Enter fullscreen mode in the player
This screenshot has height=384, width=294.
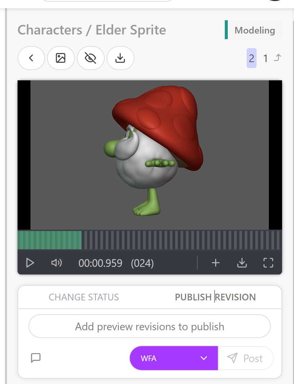(268, 263)
